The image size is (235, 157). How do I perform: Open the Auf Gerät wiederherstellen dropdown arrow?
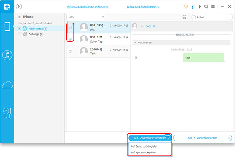169,138
